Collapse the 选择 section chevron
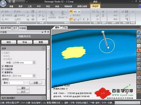The width and height of the screenshot is (141, 105). (x=43, y=48)
